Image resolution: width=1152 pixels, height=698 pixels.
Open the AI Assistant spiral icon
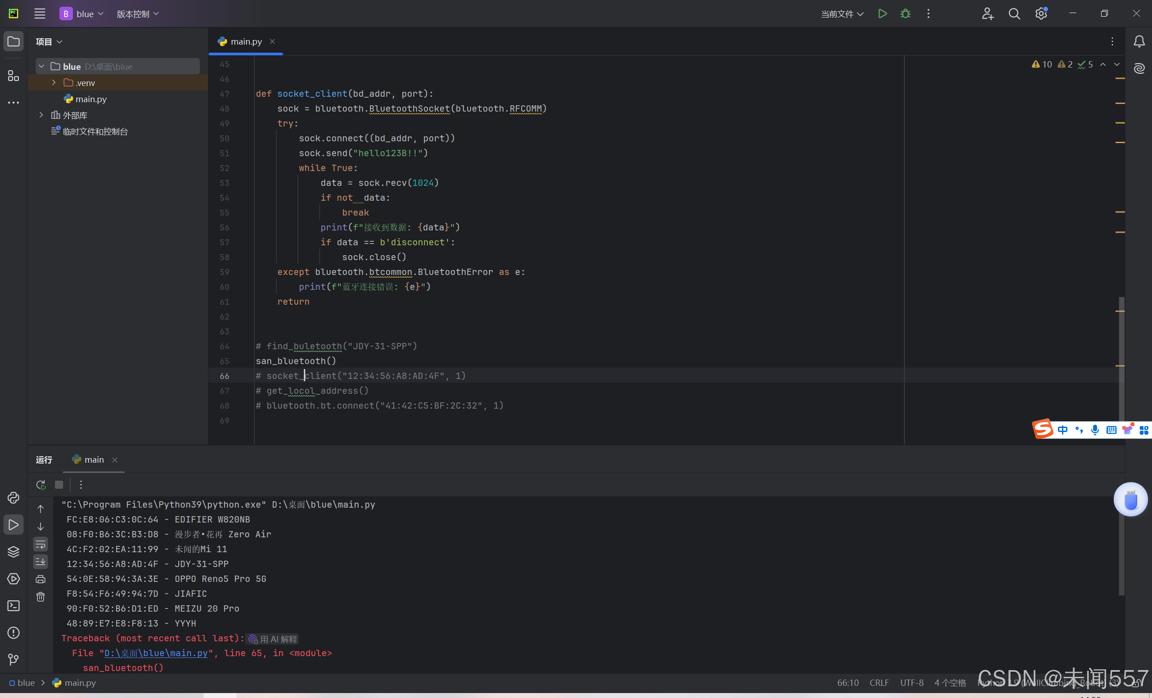[1139, 68]
